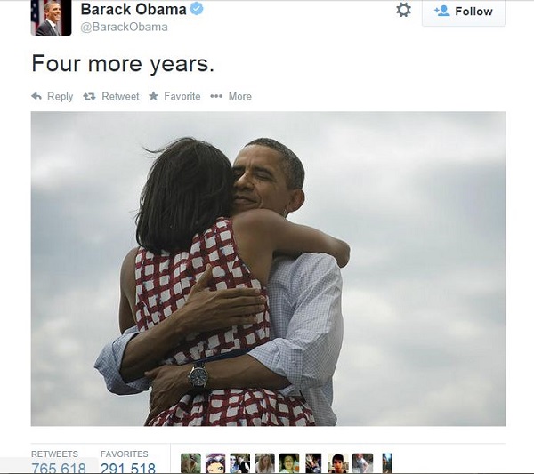
Task: Click the fifth retweeter avatar thumbnail
Action: 289,463
